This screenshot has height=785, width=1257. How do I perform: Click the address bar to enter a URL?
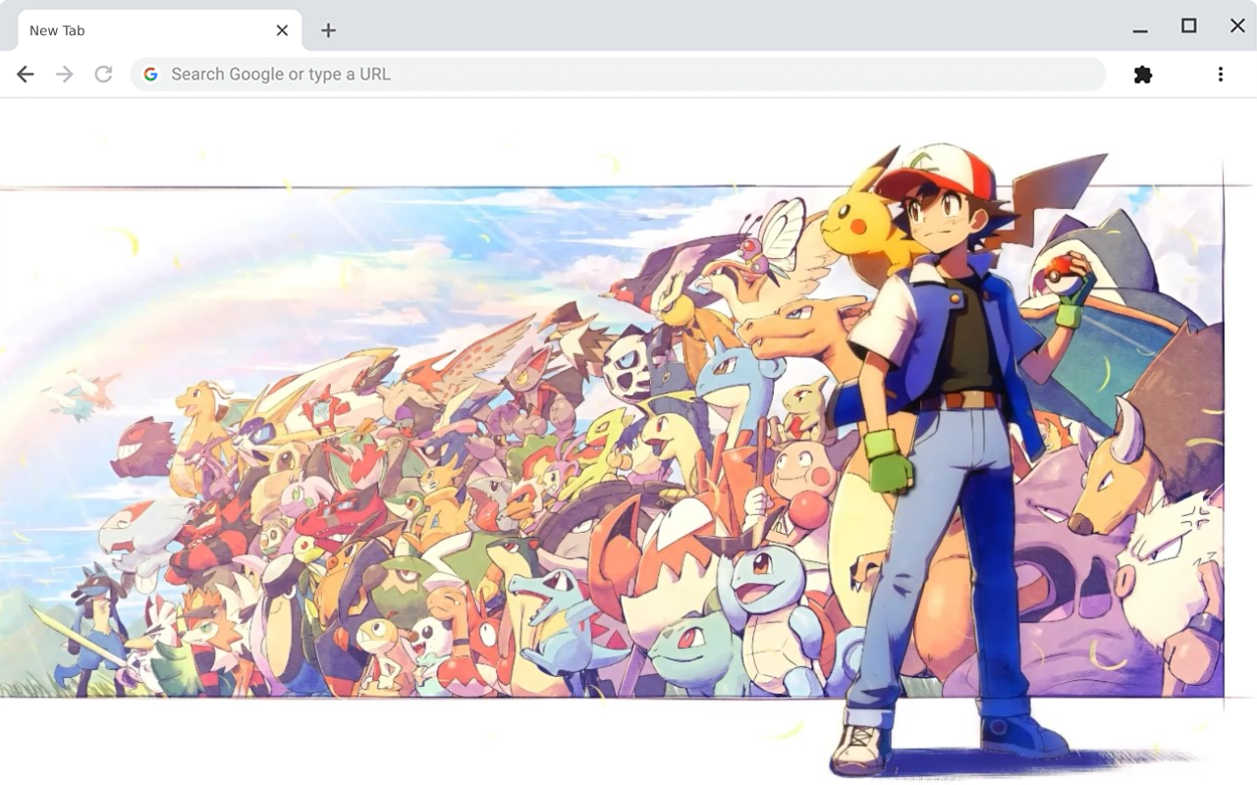(x=589, y=74)
